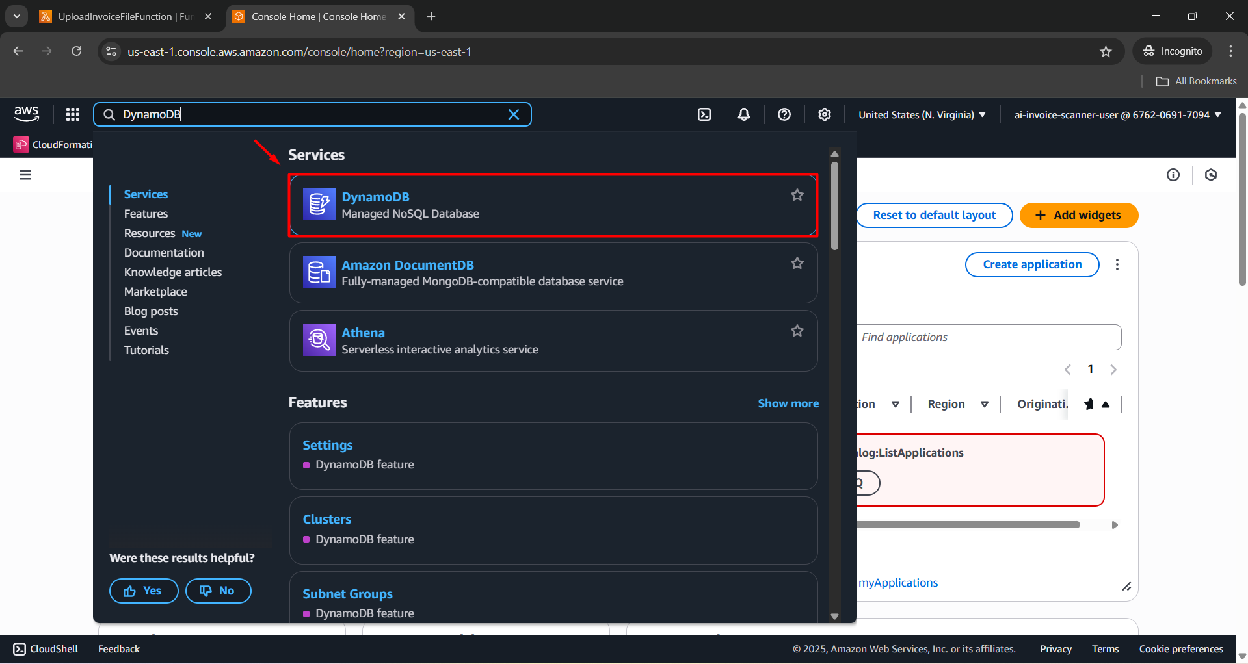This screenshot has width=1248, height=664.
Task: Open the ai-invoice-scanner-user account menu
Action: point(1117,114)
